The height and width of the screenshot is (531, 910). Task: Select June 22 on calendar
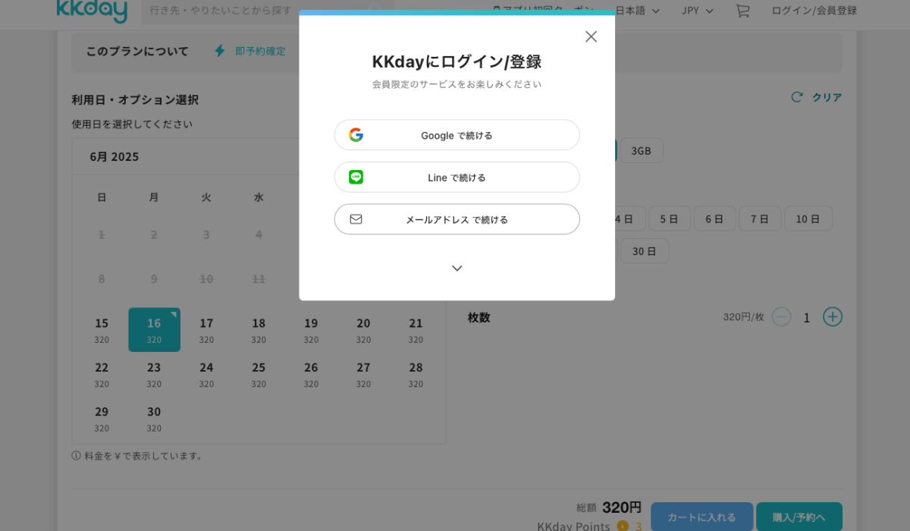[x=102, y=374]
